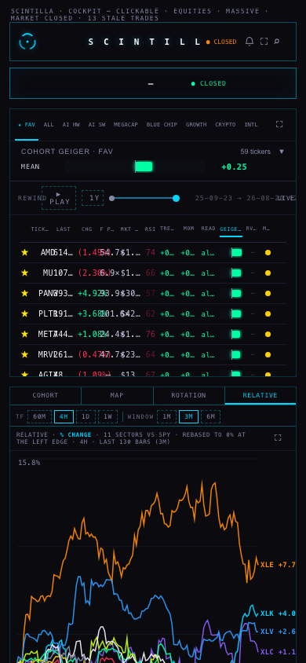
Task: Start rewind with the PLAY button
Action: 59,198
